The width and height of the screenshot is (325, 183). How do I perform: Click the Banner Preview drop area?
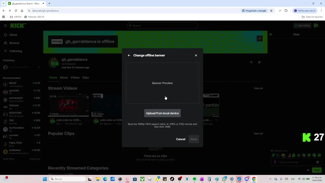[x=162, y=83]
